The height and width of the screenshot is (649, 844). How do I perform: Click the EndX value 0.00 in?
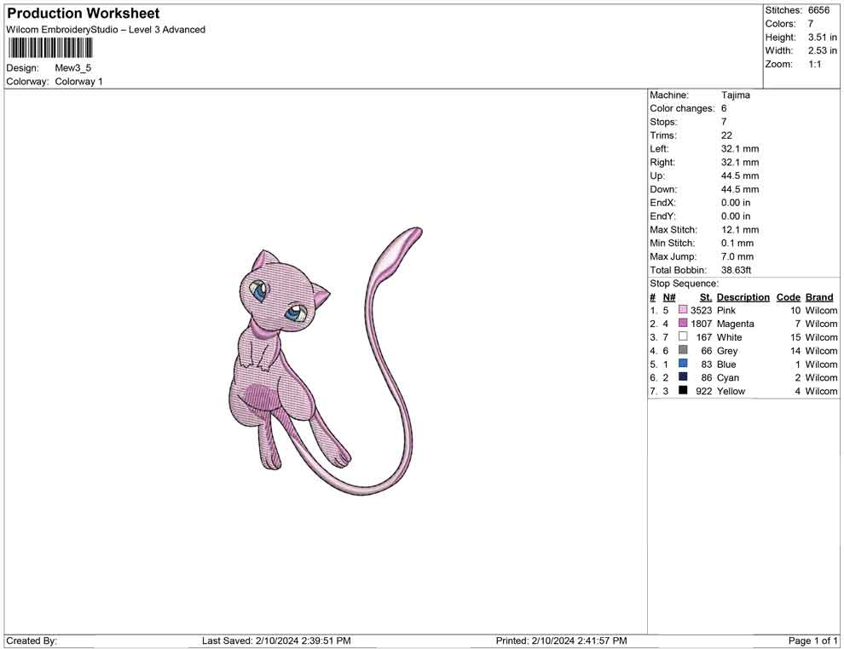[x=736, y=203]
